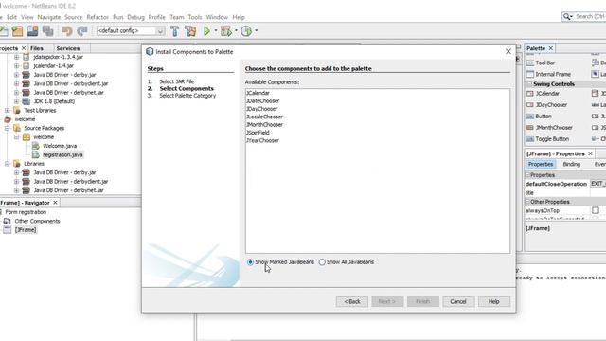Screen dimensions: 606x341
Task: Switch to the Files tab
Action: click(37, 48)
